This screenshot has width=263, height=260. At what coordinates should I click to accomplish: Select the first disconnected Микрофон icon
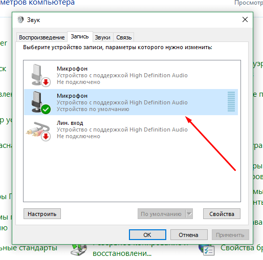tap(40, 75)
